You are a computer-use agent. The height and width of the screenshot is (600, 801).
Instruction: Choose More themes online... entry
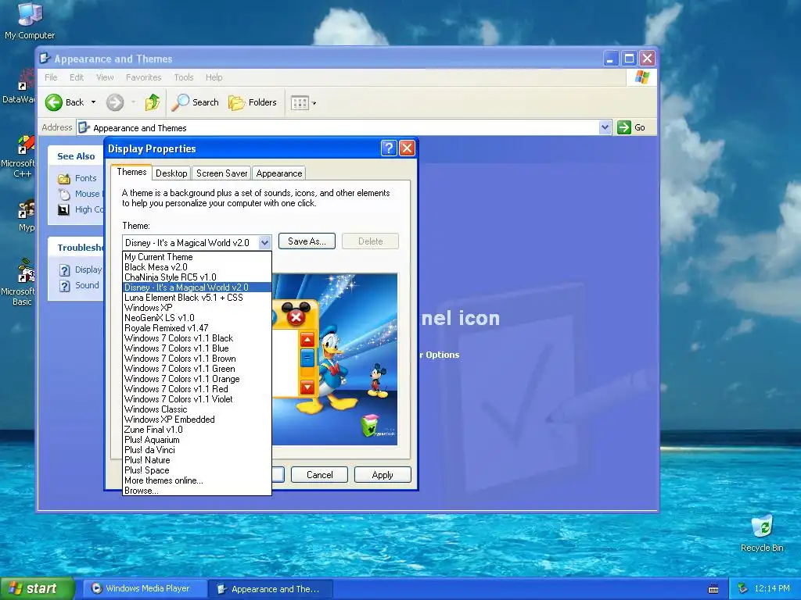197,480
